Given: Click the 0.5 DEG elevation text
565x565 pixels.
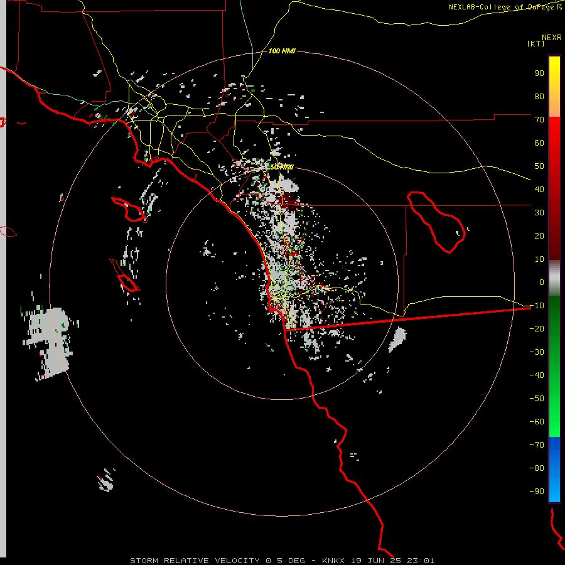Looking at the screenshot, I should 286,561.
